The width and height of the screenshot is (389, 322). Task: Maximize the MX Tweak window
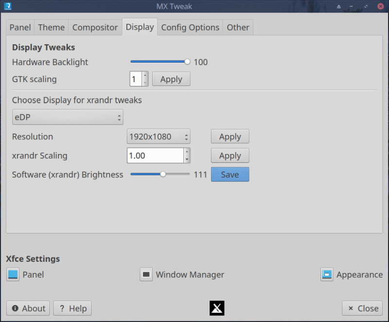pos(366,7)
